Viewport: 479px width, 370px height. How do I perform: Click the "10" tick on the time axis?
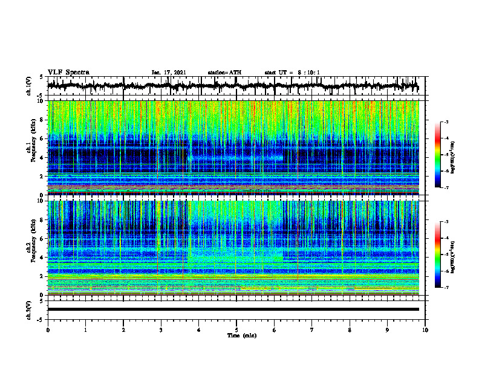pos(425,330)
